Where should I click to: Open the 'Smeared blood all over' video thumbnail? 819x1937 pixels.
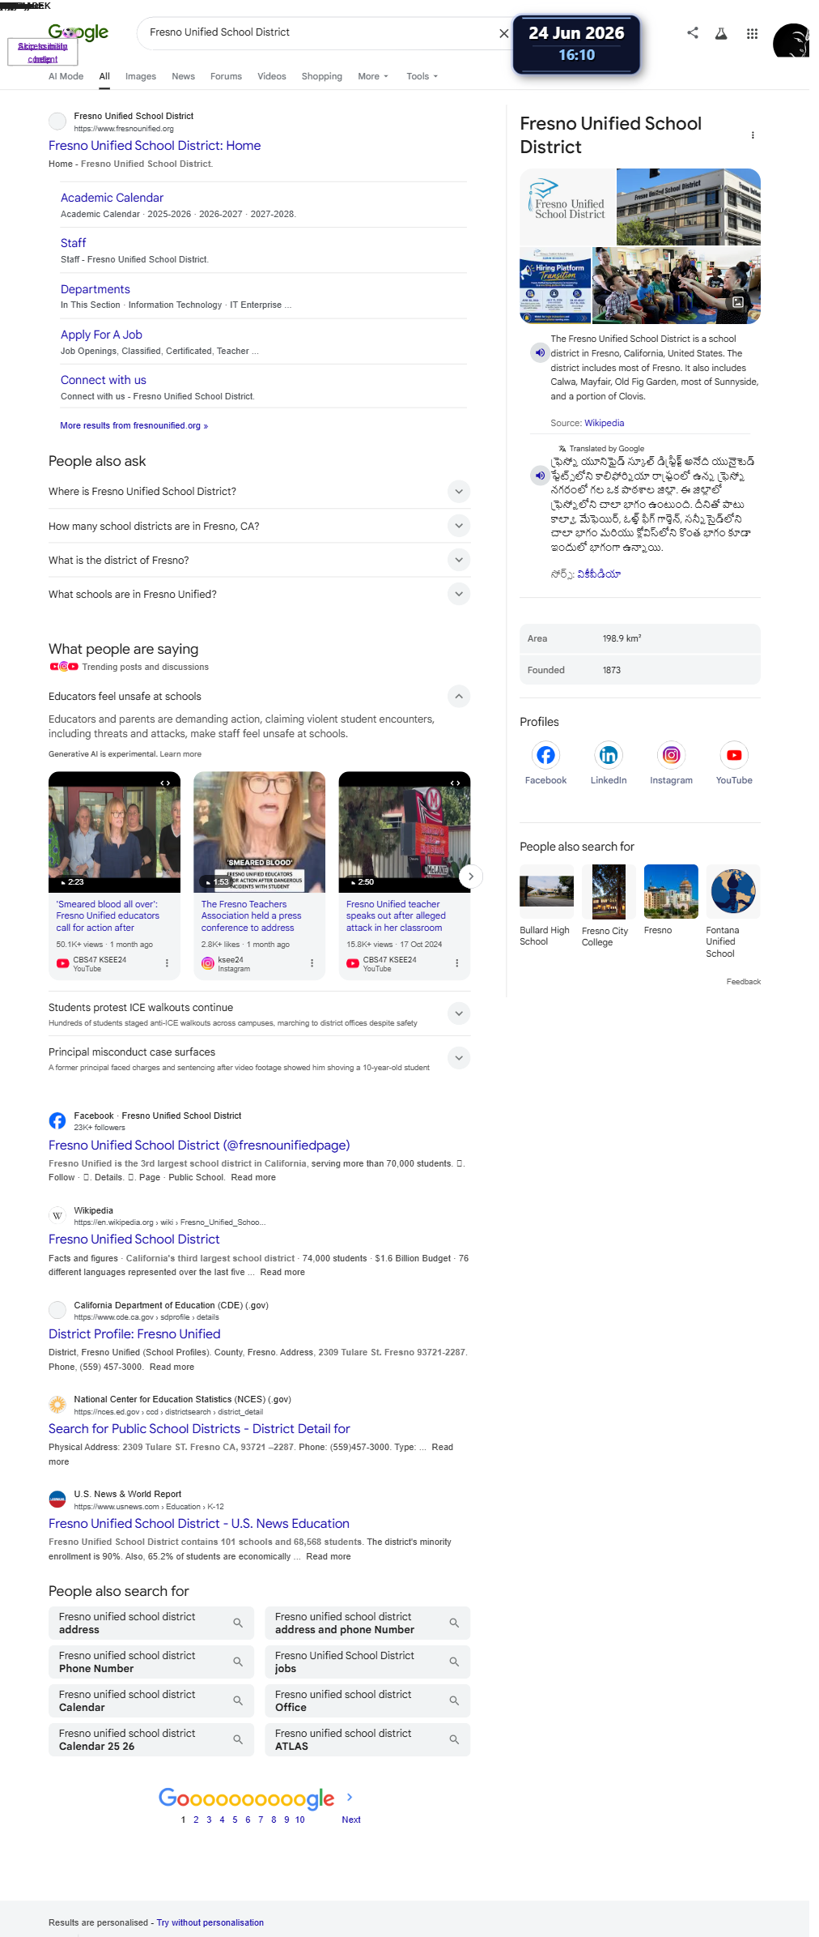tap(114, 832)
